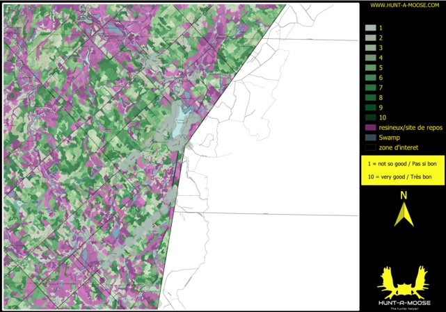The width and height of the screenshot is (446, 312).
Task: Click the WWW.HUNT-A-MOOSE.COM link
Action: point(404,5)
